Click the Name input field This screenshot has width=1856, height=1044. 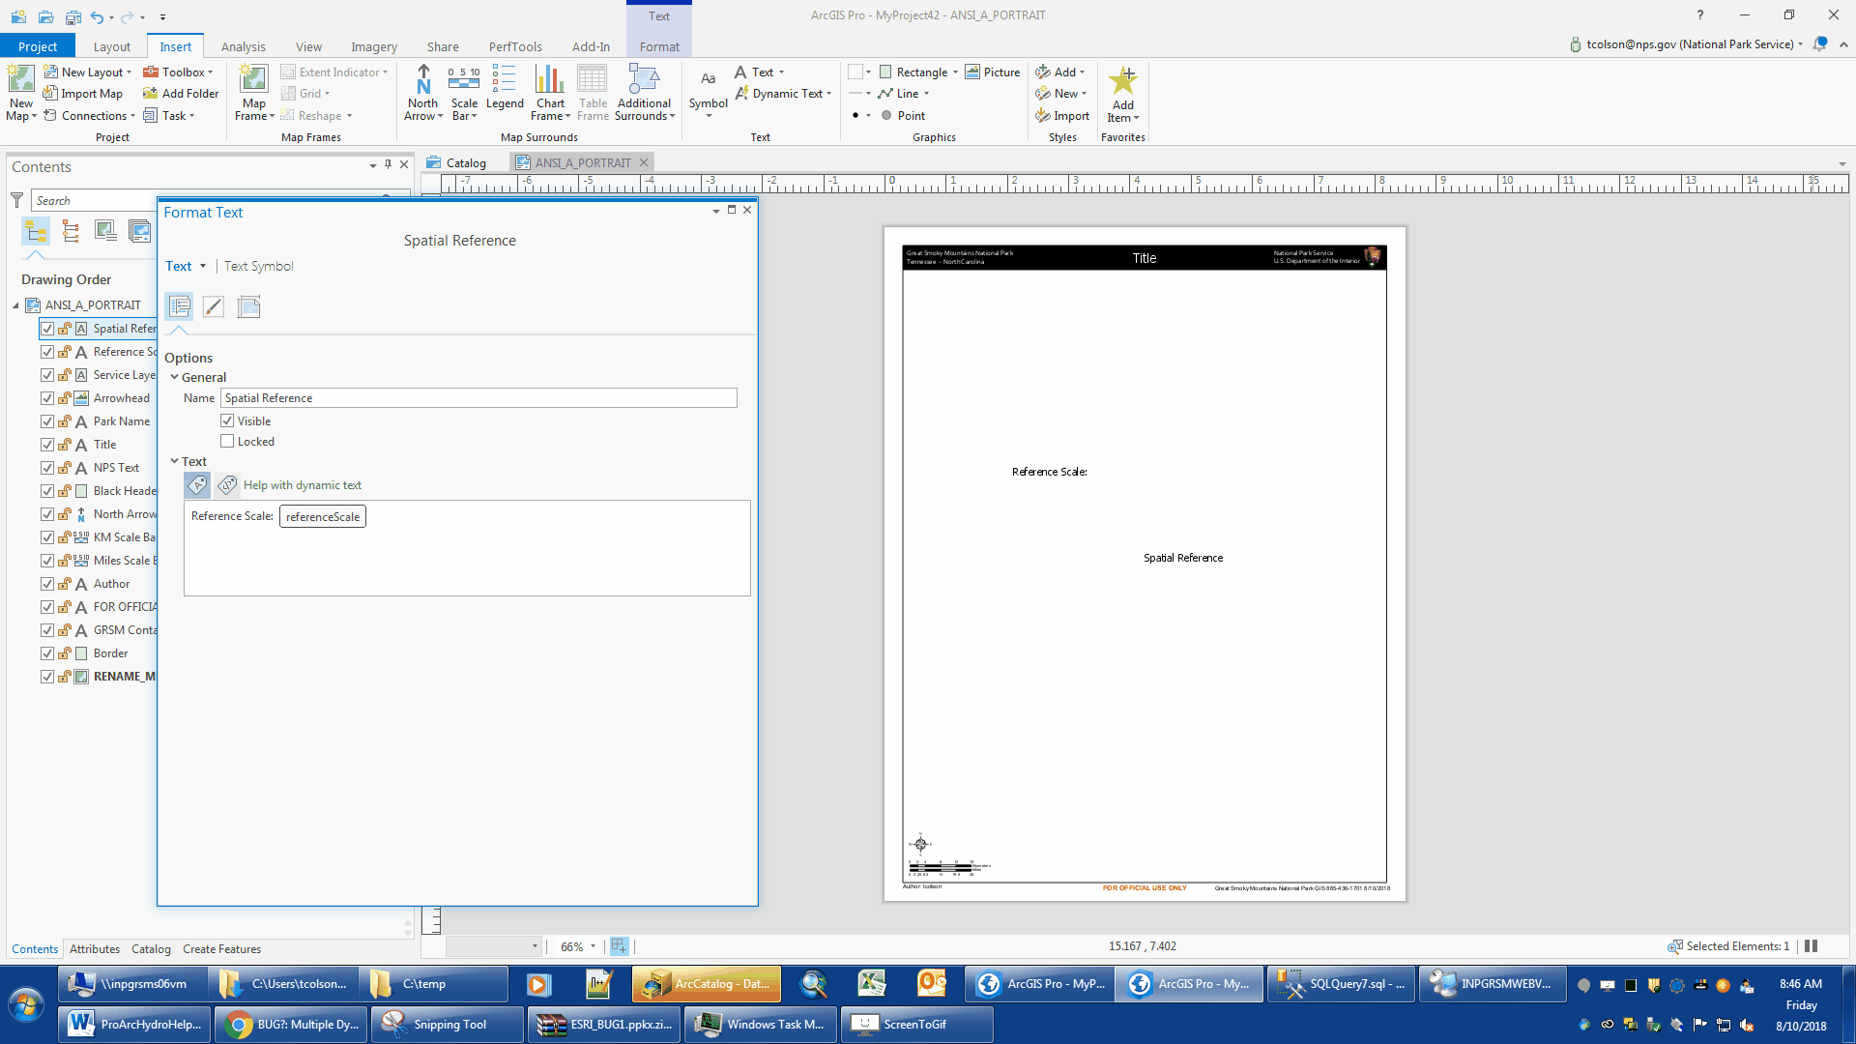[478, 398]
